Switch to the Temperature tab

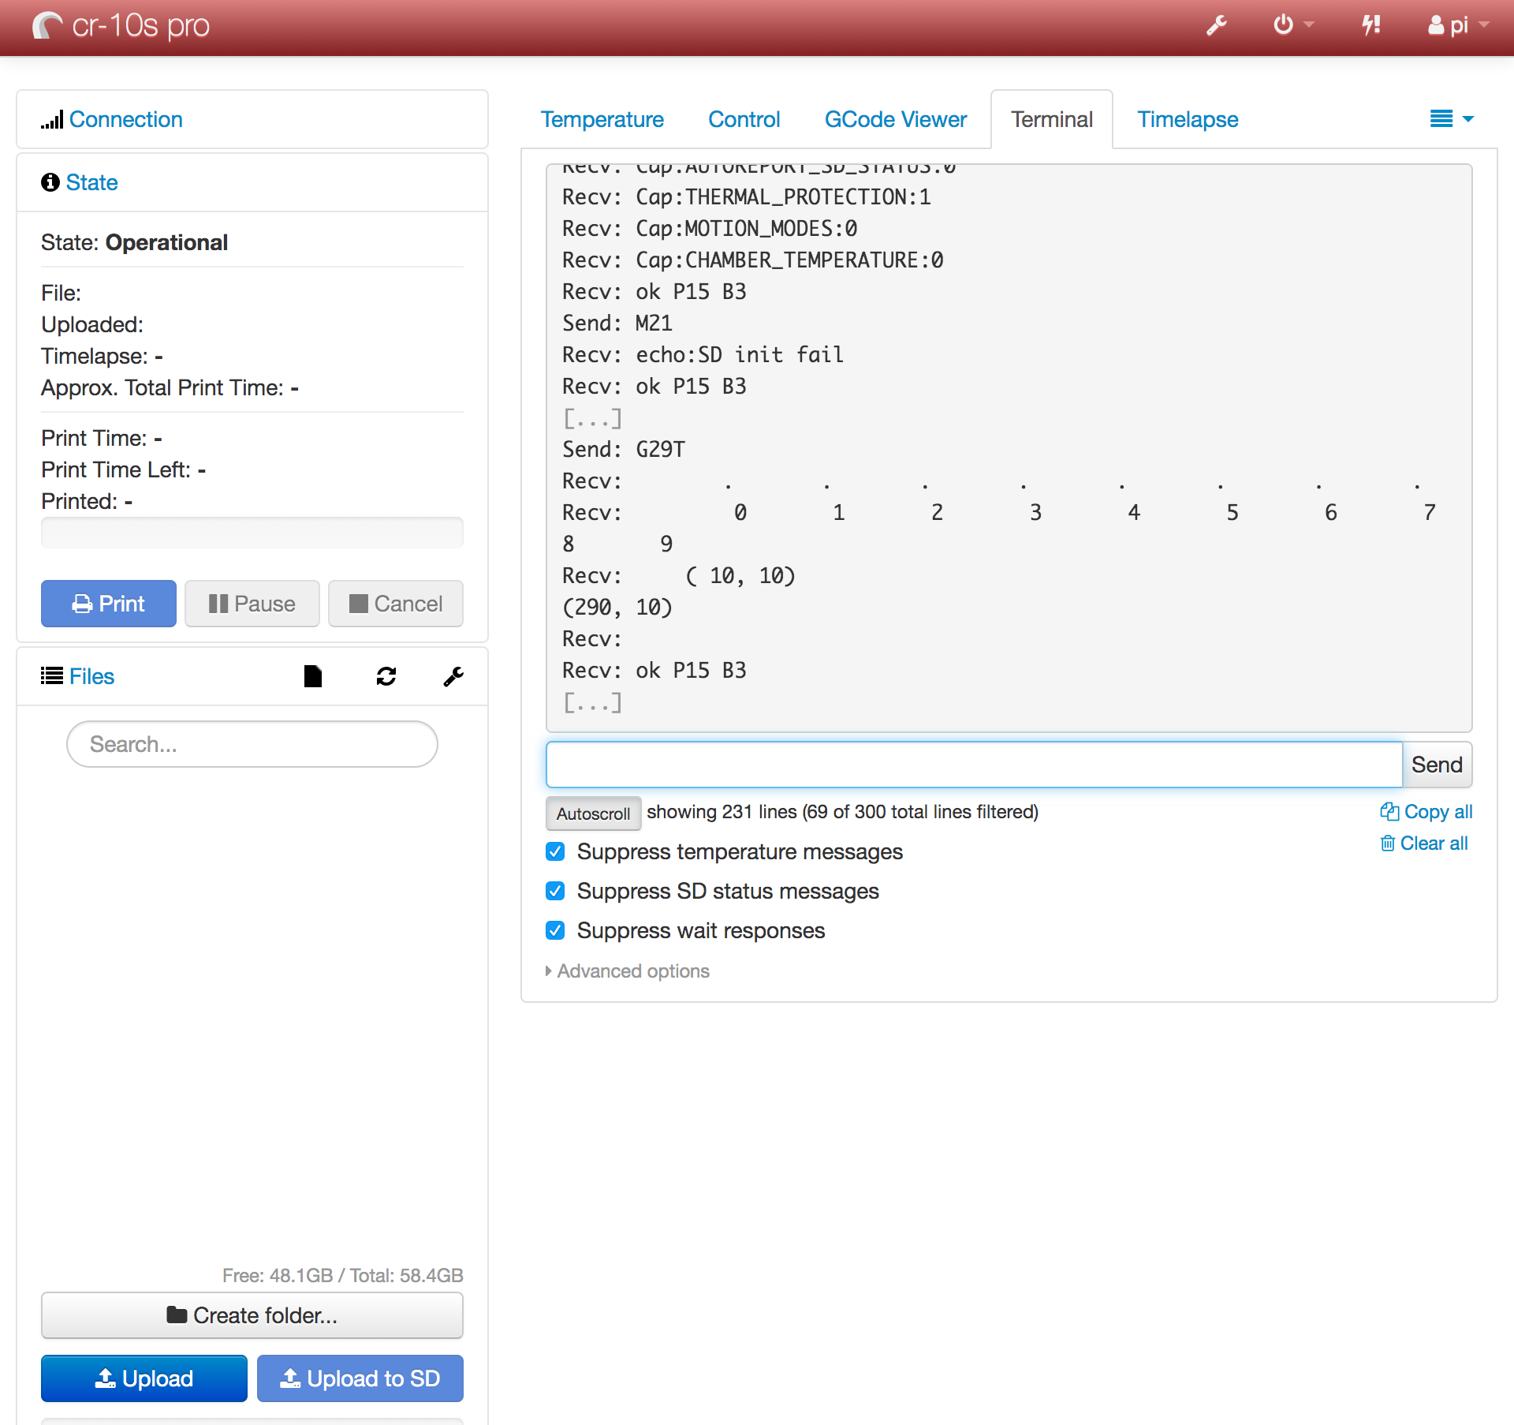[x=602, y=119]
